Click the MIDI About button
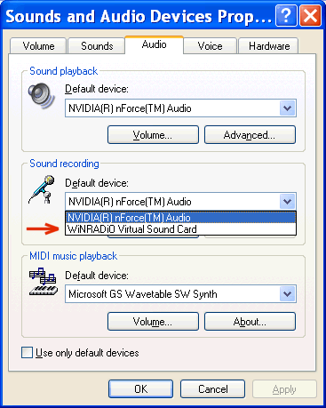This screenshot has width=326, height=408. pyautogui.click(x=250, y=322)
